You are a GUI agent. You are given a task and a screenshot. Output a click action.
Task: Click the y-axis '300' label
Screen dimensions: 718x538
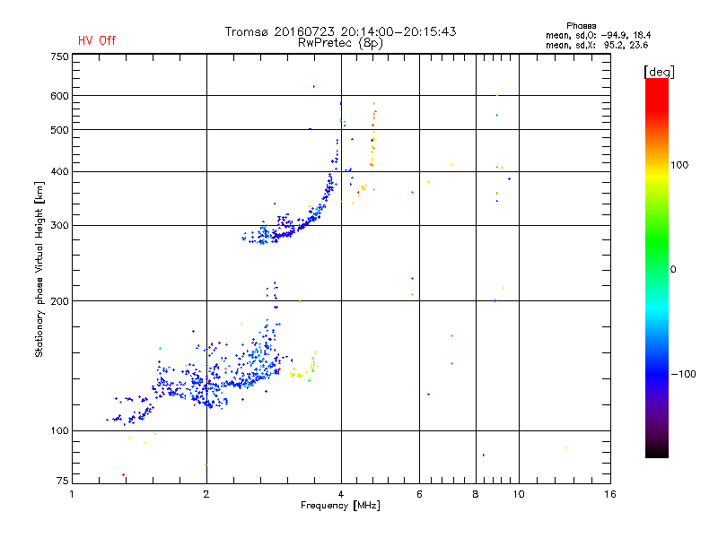(60, 226)
